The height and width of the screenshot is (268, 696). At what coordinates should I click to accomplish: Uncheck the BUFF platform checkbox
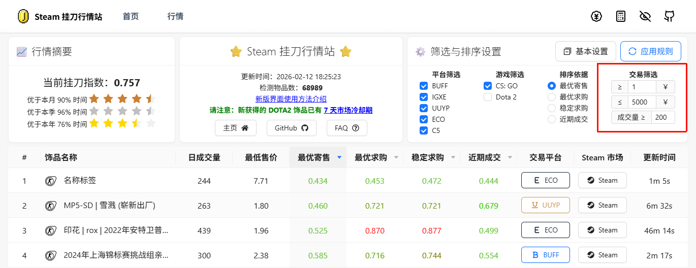tap(424, 86)
